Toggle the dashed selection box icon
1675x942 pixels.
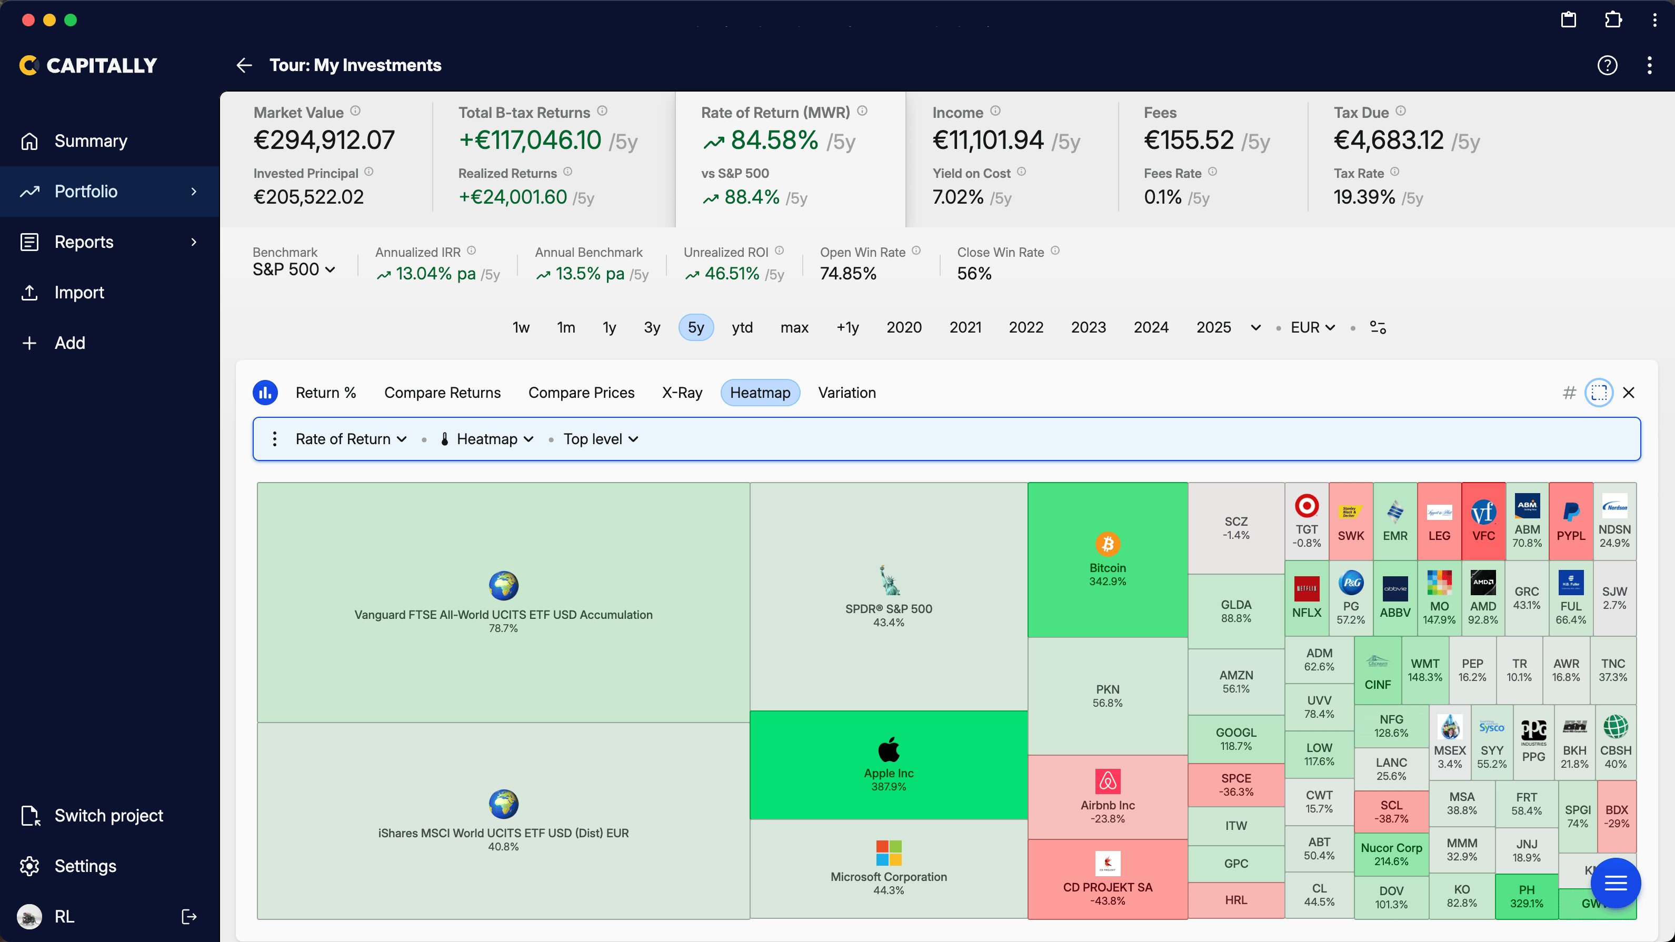[1599, 393]
